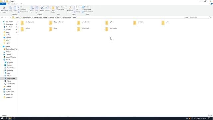Go back using the Back arrow

click(x=2, y=17)
